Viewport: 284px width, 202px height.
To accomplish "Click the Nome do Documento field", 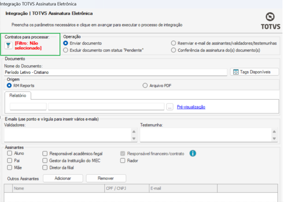I will (x=115, y=72).
